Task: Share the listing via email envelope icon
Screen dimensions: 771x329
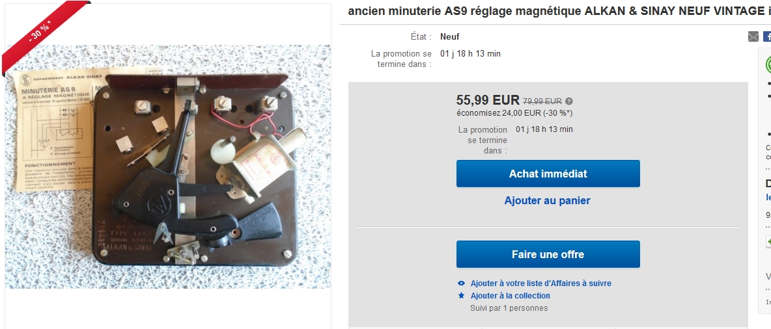Action: [753, 37]
